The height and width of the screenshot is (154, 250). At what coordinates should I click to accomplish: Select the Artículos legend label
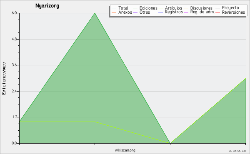pos(173,8)
